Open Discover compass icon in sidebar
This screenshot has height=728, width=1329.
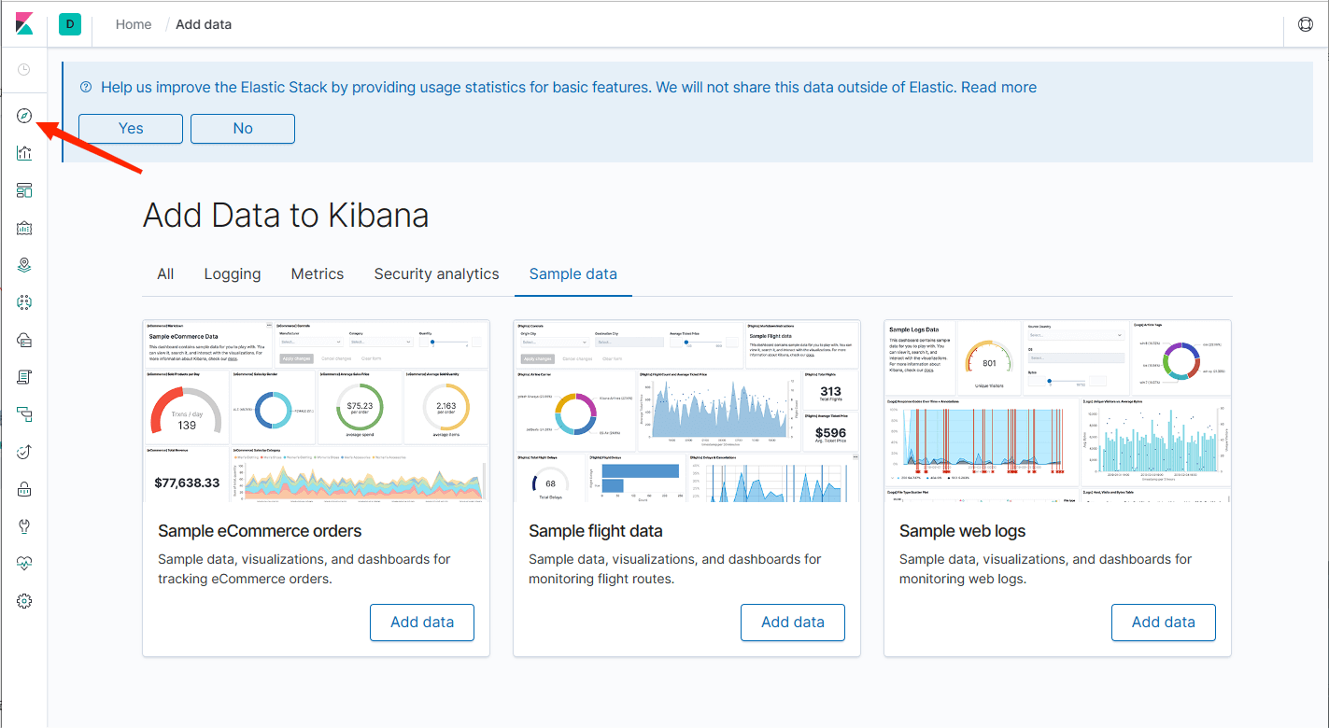[24, 116]
